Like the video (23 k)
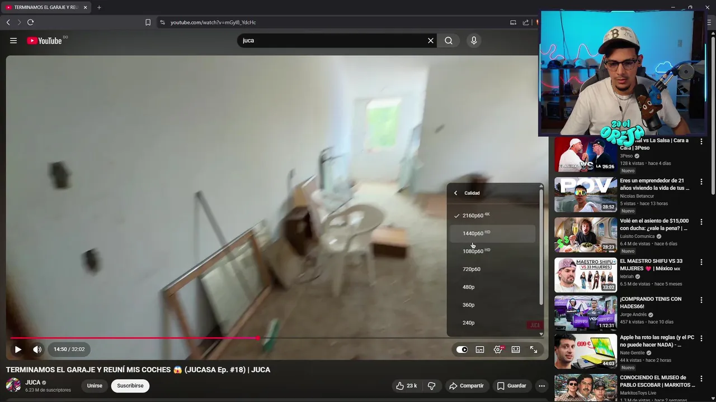716x402 pixels. [x=406, y=386]
